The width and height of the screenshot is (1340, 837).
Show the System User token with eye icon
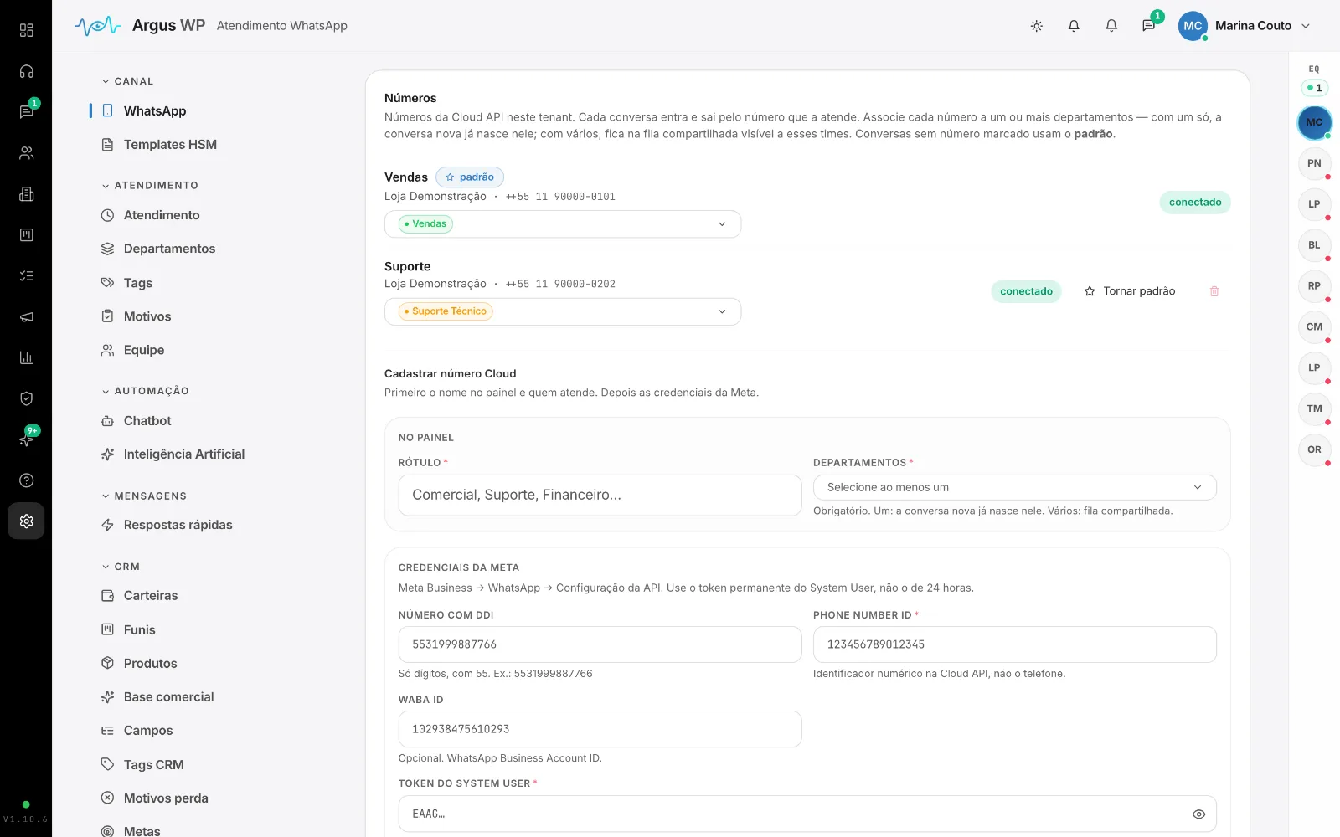point(1198,814)
